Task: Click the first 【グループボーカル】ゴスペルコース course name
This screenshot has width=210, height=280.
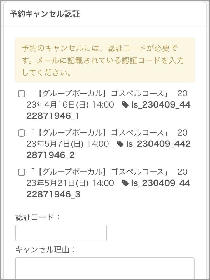Action: click(x=99, y=94)
